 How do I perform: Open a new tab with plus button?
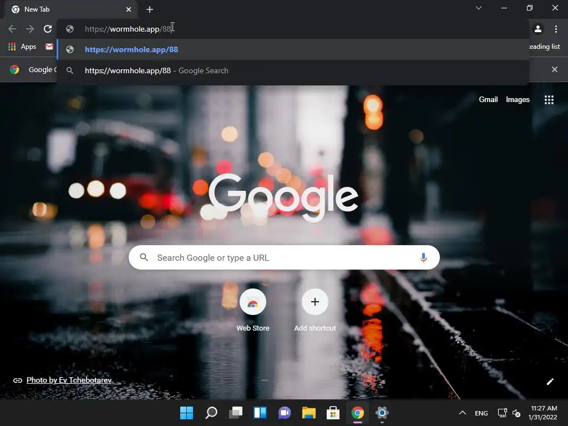[150, 9]
